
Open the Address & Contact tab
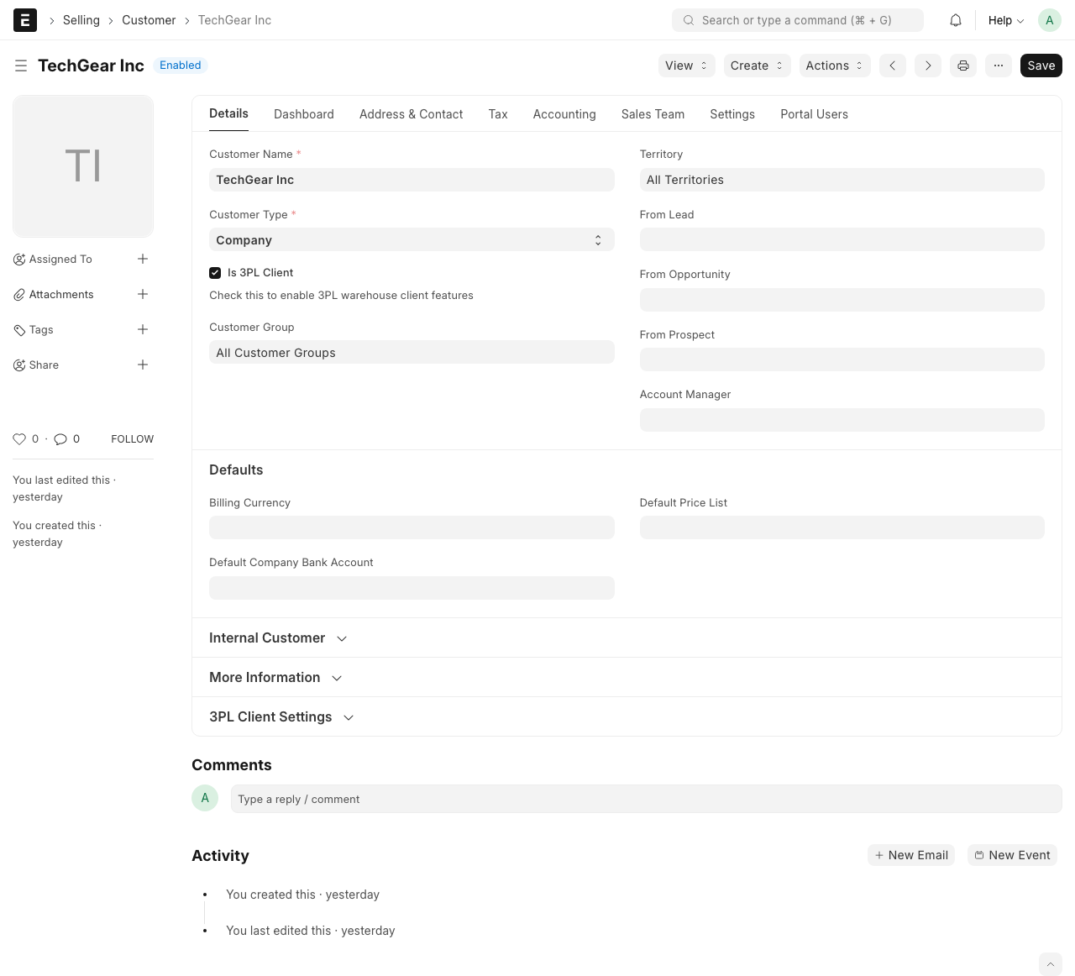(x=411, y=113)
